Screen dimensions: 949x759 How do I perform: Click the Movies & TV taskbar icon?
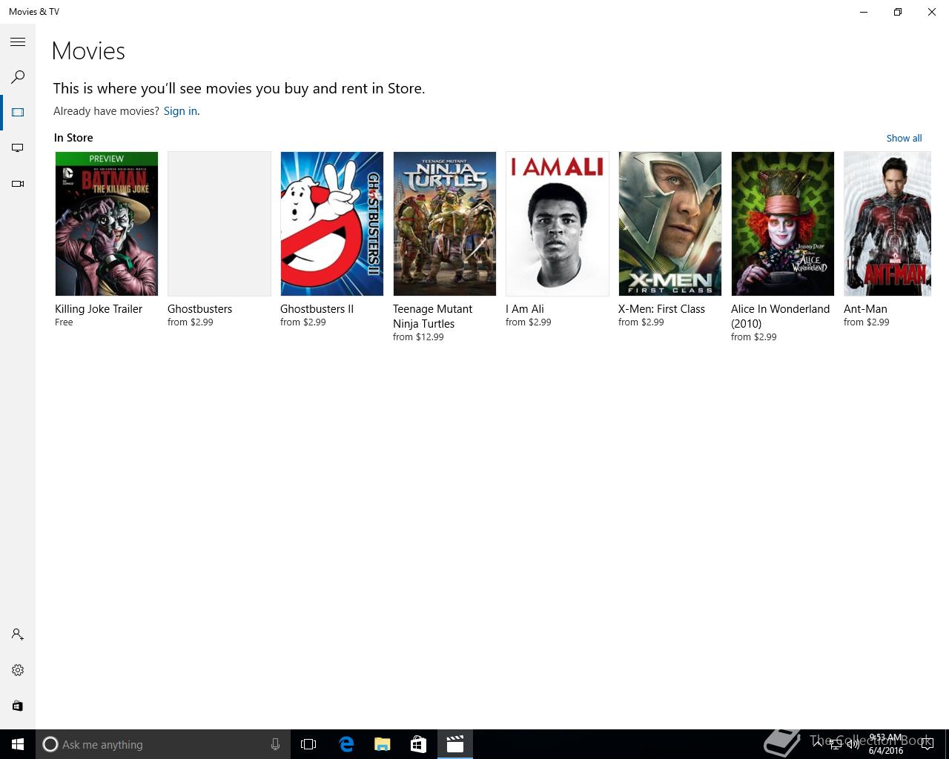coord(454,744)
